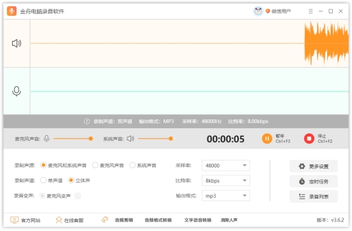Click the orange microphone app logo
Image resolution: width=352 pixels, height=231 pixels.
(11, 11)
